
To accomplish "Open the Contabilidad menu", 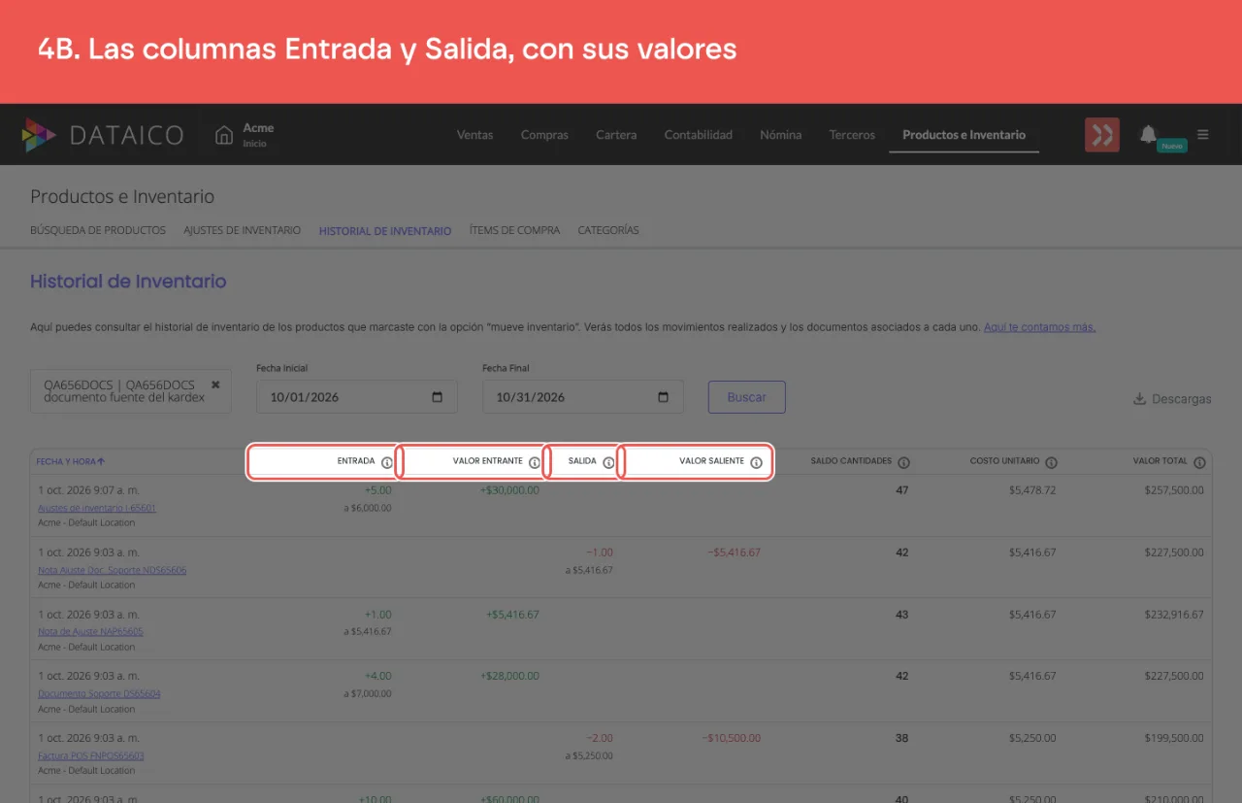I will pos(699,135).
